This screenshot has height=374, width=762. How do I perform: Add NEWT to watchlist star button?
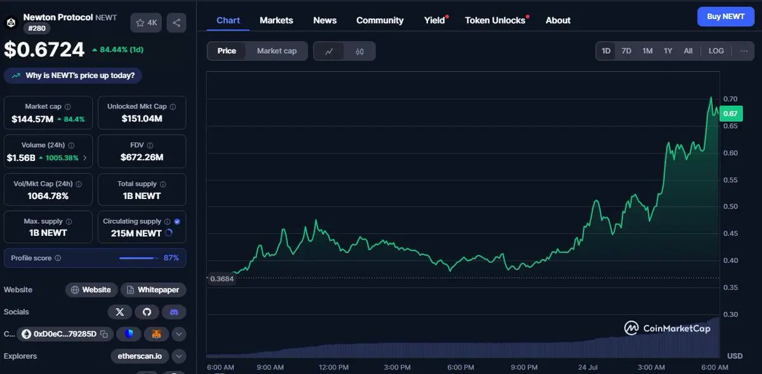(146, 23)
